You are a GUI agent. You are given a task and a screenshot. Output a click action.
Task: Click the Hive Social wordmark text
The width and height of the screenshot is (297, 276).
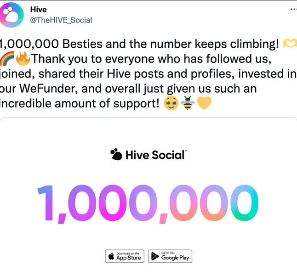click(156, 155)
